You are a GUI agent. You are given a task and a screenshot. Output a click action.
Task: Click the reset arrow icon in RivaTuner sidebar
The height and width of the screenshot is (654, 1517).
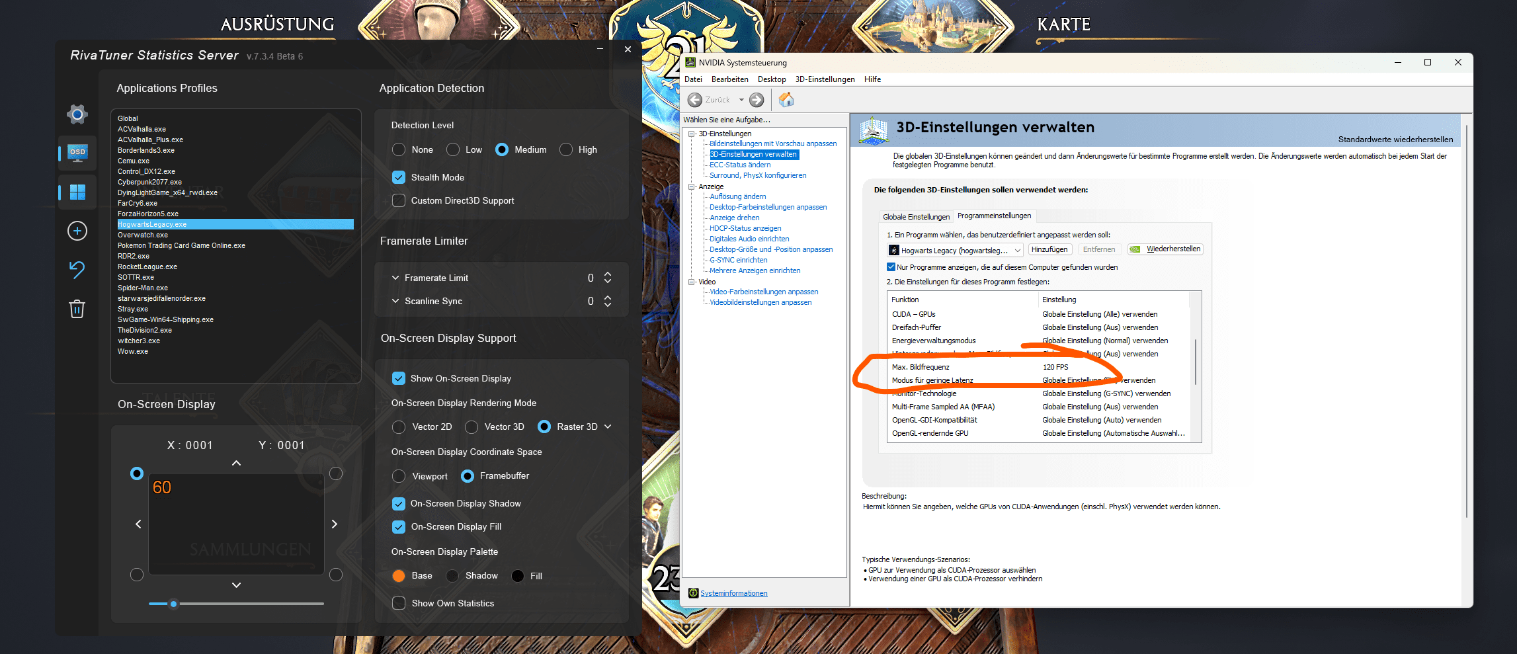[x=77, y=269]
